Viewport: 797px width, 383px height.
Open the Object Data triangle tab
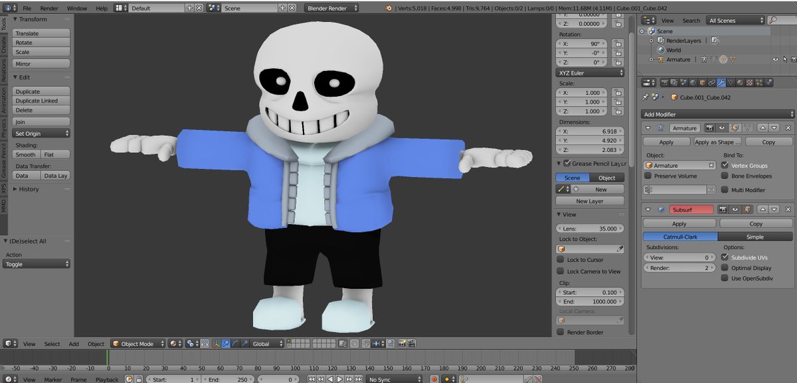(x=731, y=83)
